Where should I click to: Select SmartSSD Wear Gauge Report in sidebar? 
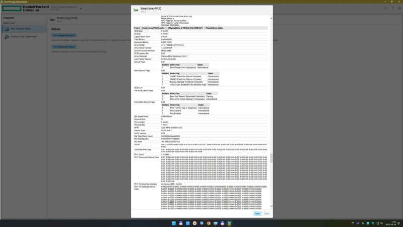tap(24, 37)
